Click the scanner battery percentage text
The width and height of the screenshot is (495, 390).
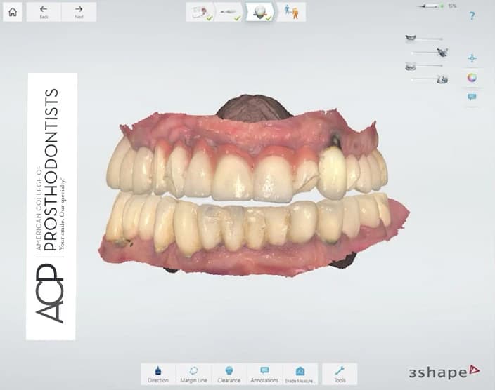452,6
